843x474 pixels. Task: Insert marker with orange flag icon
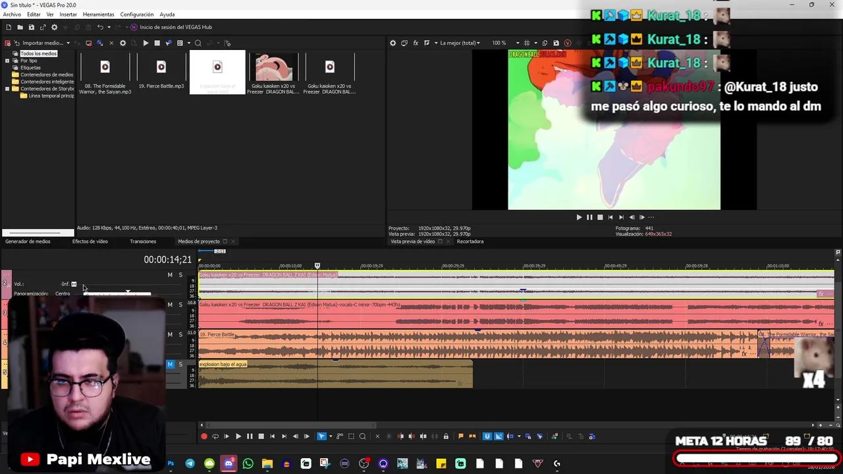pos(461,436)
